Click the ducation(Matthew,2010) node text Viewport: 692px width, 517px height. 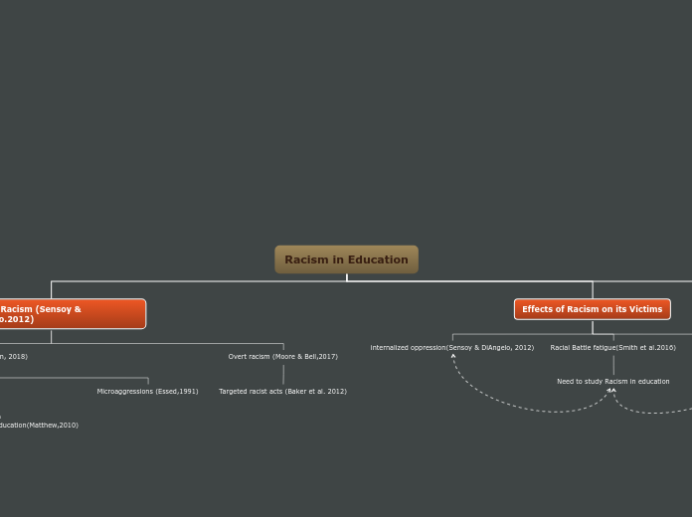[x=39, y=426]
